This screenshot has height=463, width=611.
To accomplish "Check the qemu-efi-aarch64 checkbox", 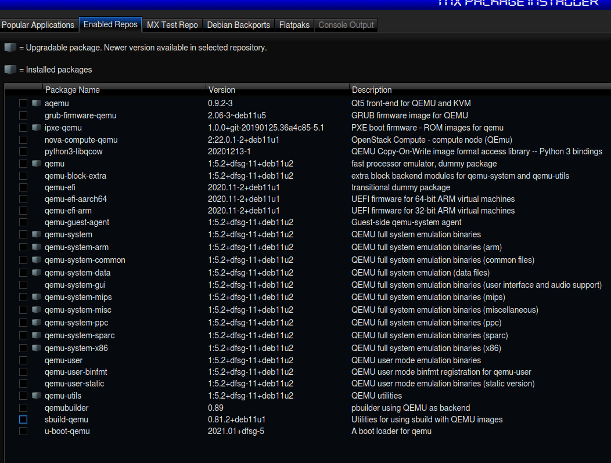I will [23, 199].
